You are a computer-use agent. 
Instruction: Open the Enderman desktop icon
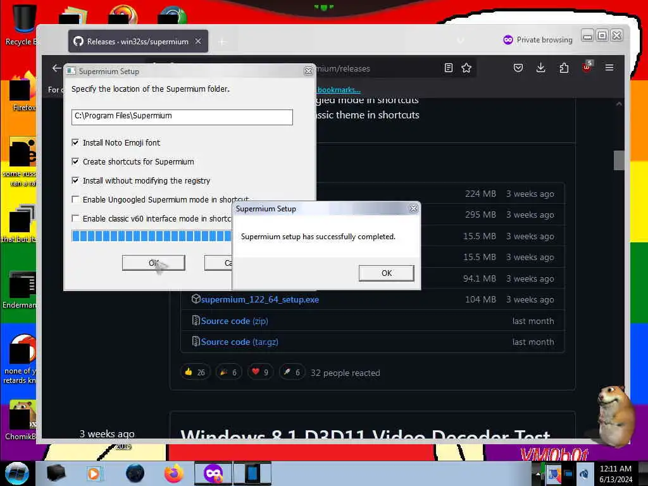click(x=21, y=290)
